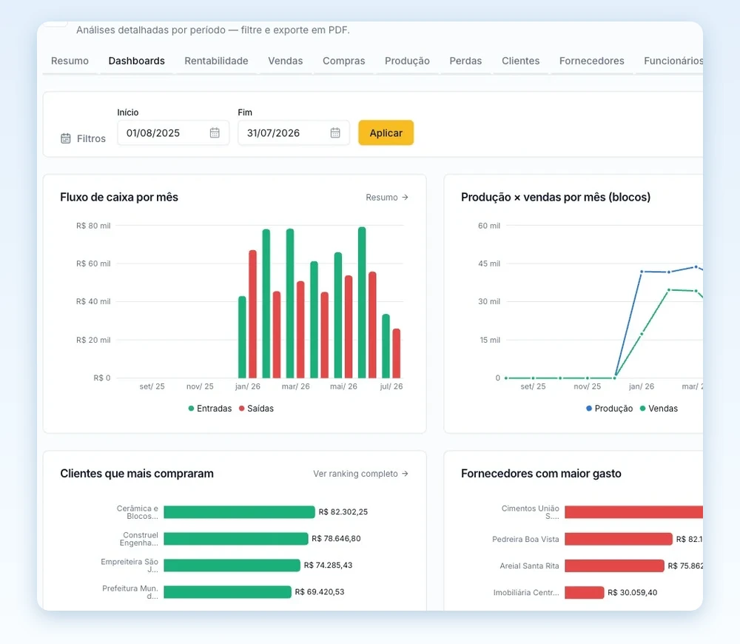The image size is (740, 644).
Task: Click the Início date field 01/08/2025
Action: [x=173, y=133]
